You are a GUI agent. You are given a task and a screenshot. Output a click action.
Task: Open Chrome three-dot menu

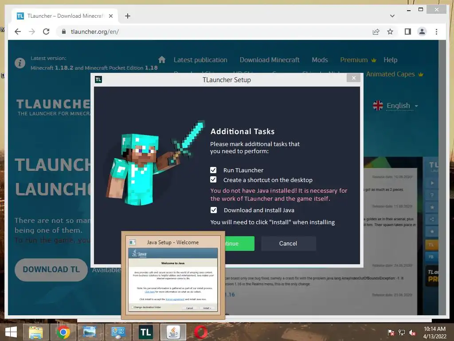(x=436, y=32)
